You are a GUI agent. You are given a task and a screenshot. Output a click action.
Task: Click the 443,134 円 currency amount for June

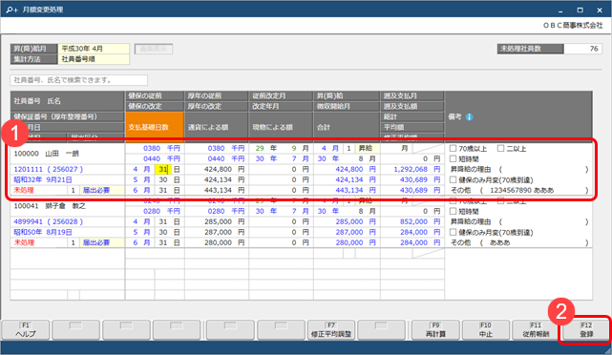[217, 190]
